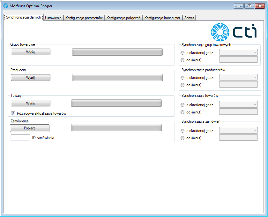Click the Towary progress bar
Viewport: 268px width, 217px height.
coord(116,103)
